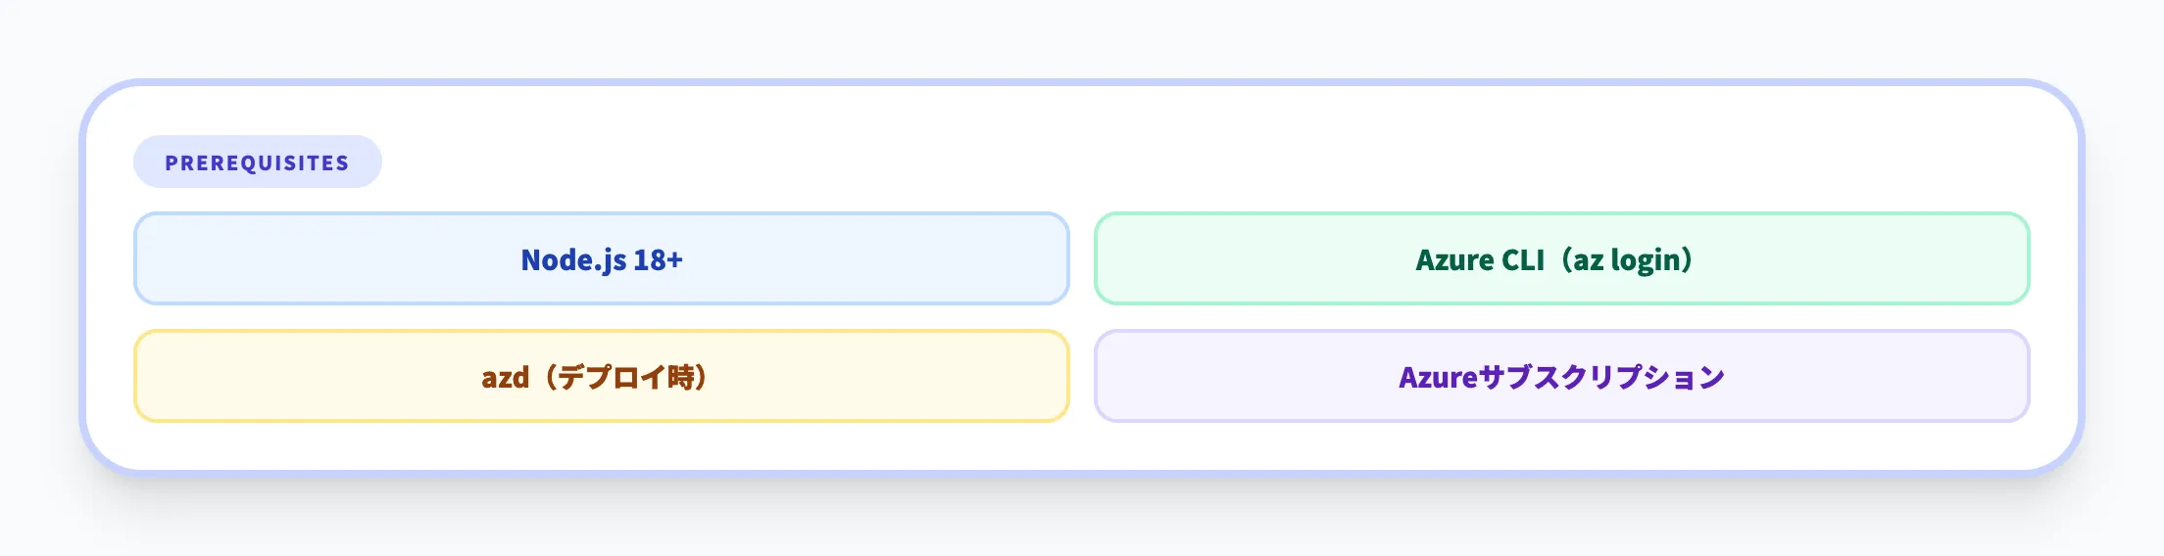Open the azd（デプロイ時）card
The image size is (2164, 556).
coord(601,377)
